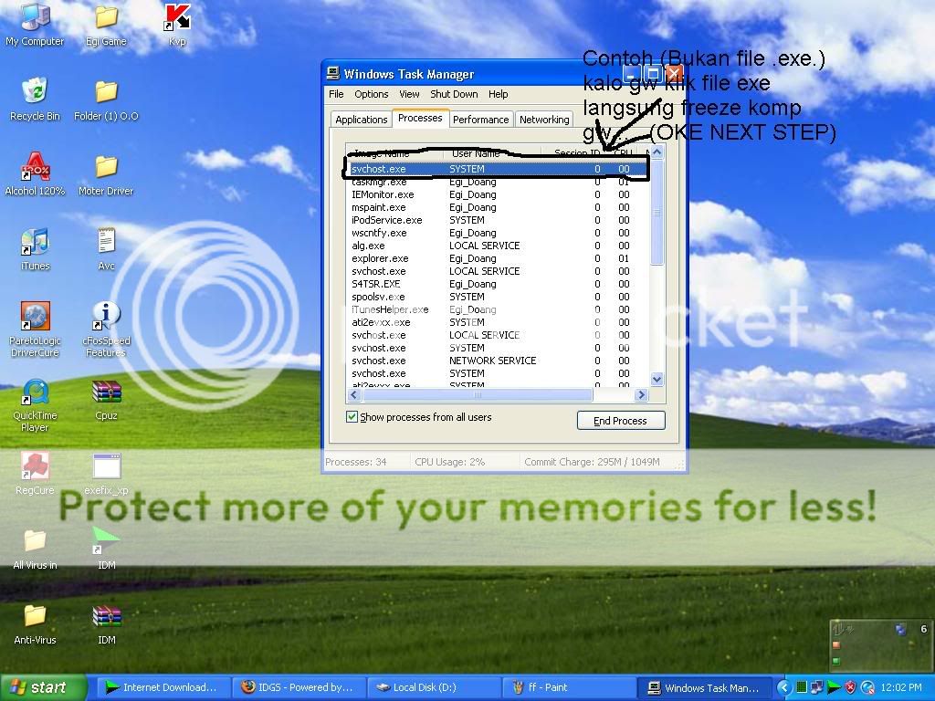This screenshot has width=935, height=701.
Task: Switch to the Applications tab
Action: (361, 120)
